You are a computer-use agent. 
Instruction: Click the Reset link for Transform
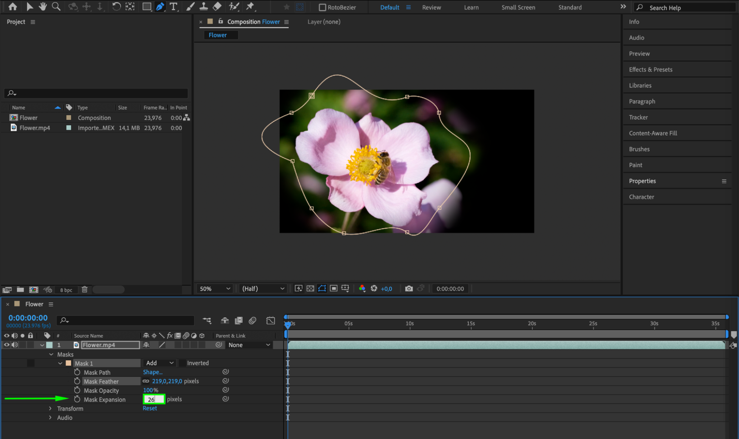[x=150, y=408]
